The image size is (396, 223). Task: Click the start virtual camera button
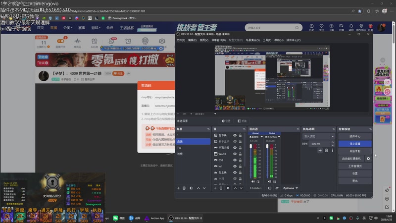(351, 159)
